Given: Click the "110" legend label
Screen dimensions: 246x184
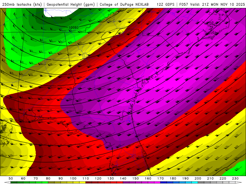Looking at the screenshot, I should click(x=86, y=178).
